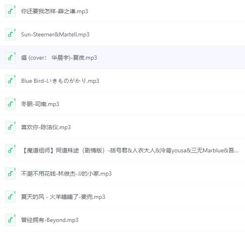Select file name 瘾 (cover: 华晨宇)-夏夜.mp3

[59, 58]
